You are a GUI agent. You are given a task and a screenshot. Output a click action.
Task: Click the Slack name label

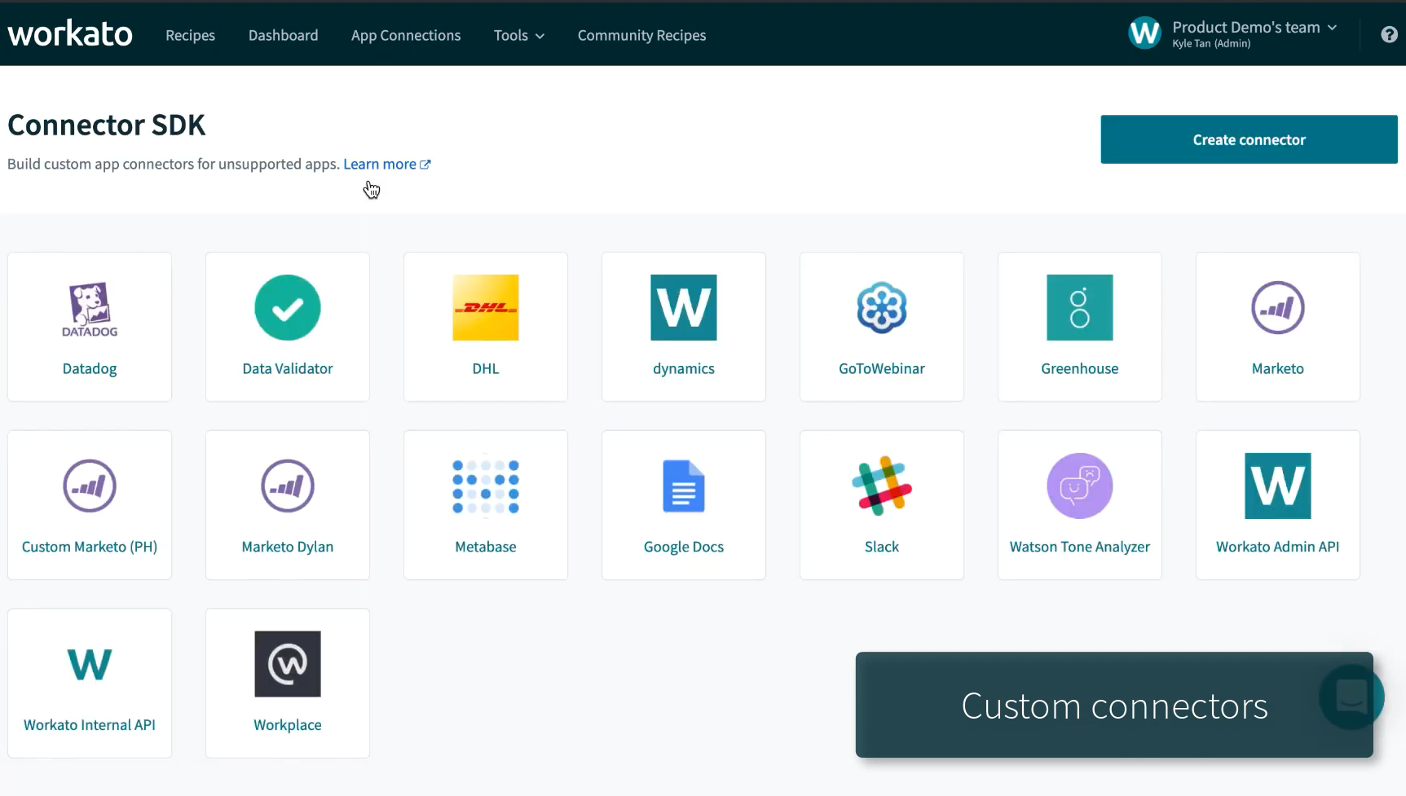pyautogui.click(x=882, y=547)
